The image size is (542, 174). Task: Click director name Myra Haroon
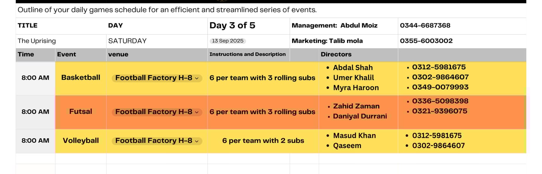pyautogui.click(x=356, y=88)
